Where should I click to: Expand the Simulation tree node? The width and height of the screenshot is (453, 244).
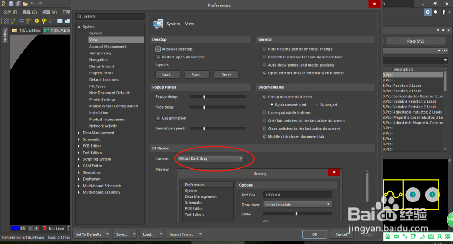point(79,172)
